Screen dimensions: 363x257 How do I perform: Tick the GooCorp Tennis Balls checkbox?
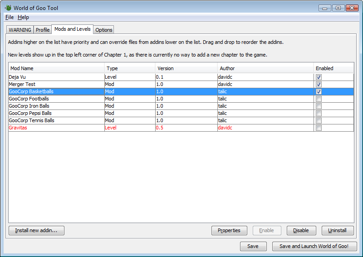[x=319, y=120]
